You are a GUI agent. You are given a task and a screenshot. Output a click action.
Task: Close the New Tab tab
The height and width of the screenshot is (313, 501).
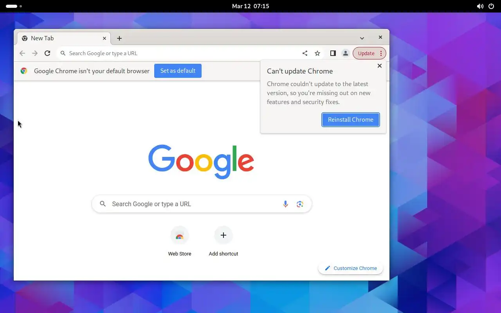[105, 38]
